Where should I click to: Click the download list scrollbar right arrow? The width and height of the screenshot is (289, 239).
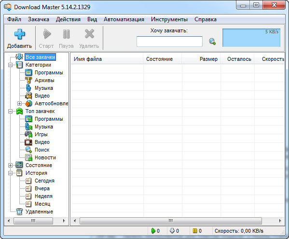(280, 221)
